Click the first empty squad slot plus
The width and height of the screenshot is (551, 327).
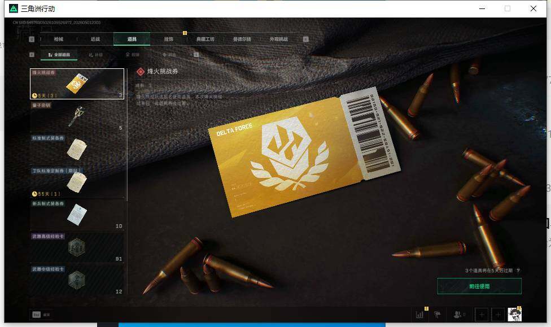pyautogui.click(x=482, y=315)
